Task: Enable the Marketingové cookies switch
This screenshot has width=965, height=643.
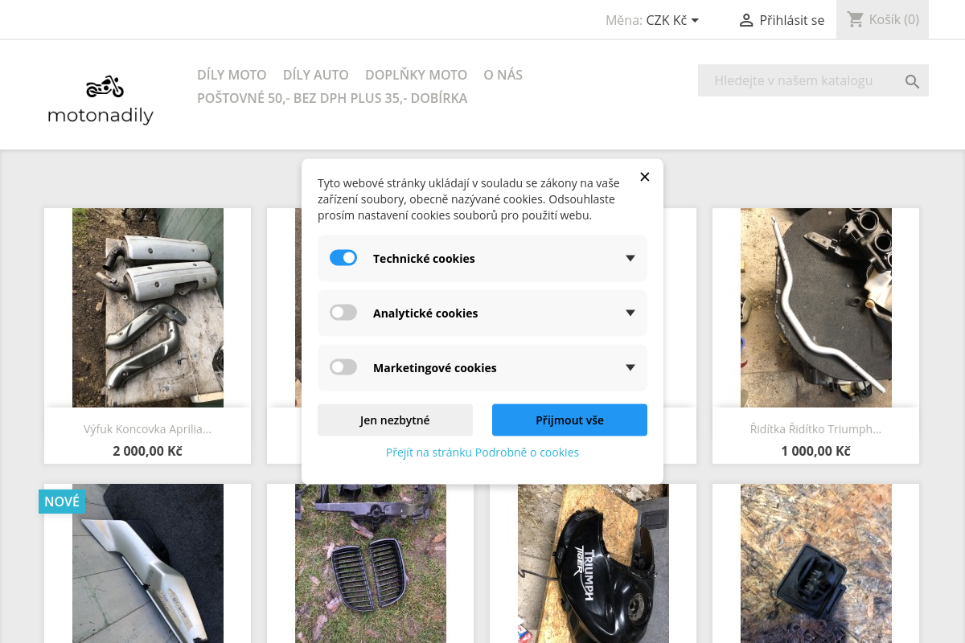Action: 343,367
